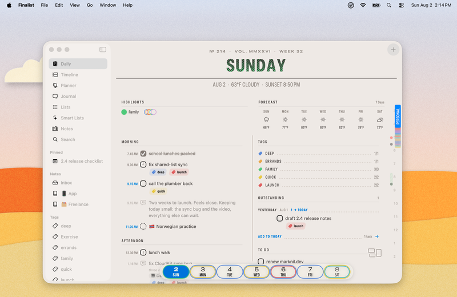Check off draft 2.4 release notes

pos(279,218)
